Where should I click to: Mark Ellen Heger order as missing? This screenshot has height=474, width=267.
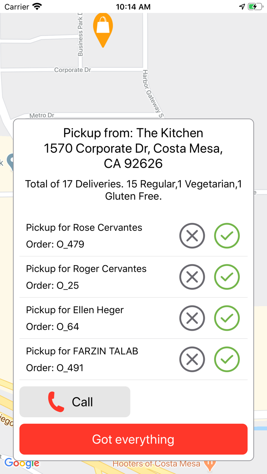click(192, 318)
